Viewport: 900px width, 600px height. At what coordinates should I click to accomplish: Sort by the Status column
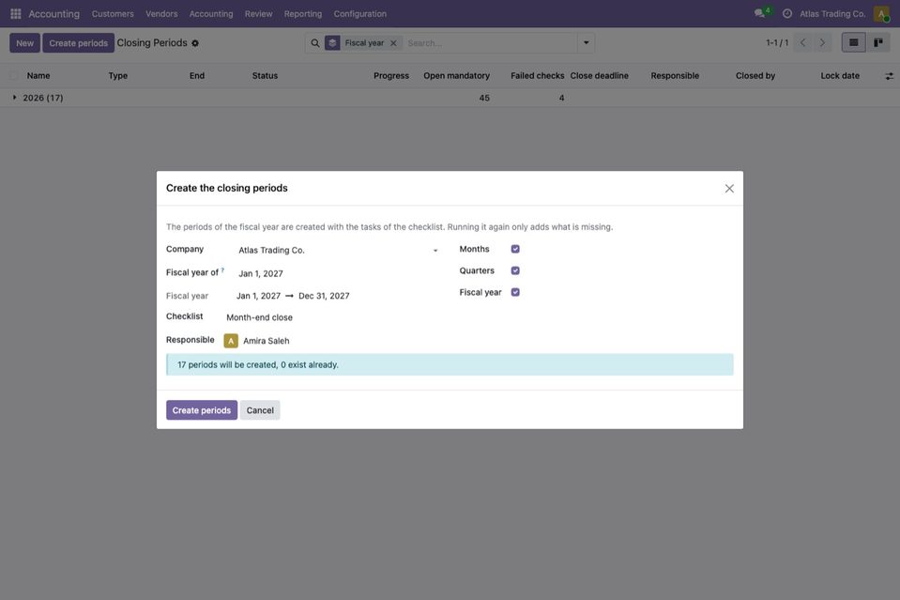[265, 76]
